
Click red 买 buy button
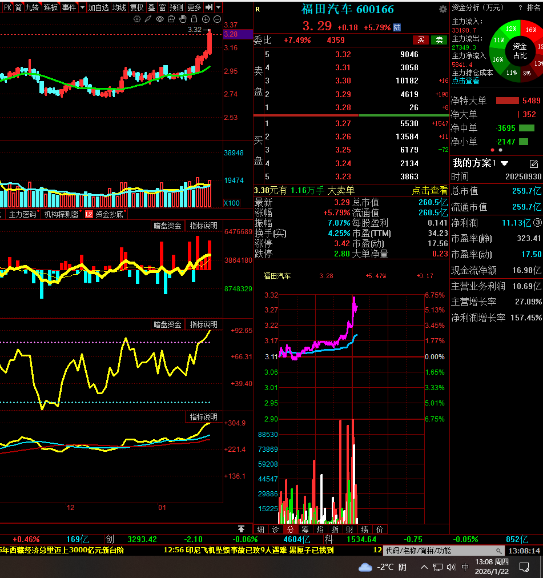pos(421,40)
